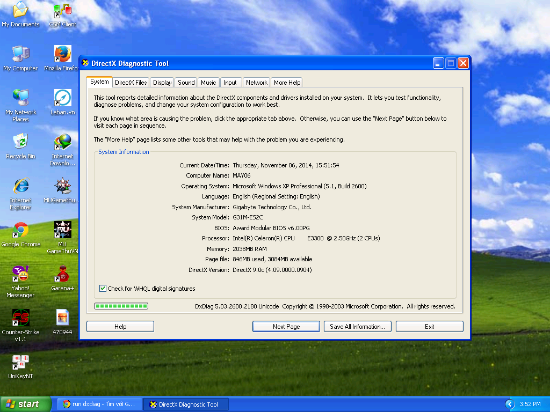This screenshot has width=550, height=412.
Task: Select the CSM Client desktop shortcut
Action: tap(62, 14)
